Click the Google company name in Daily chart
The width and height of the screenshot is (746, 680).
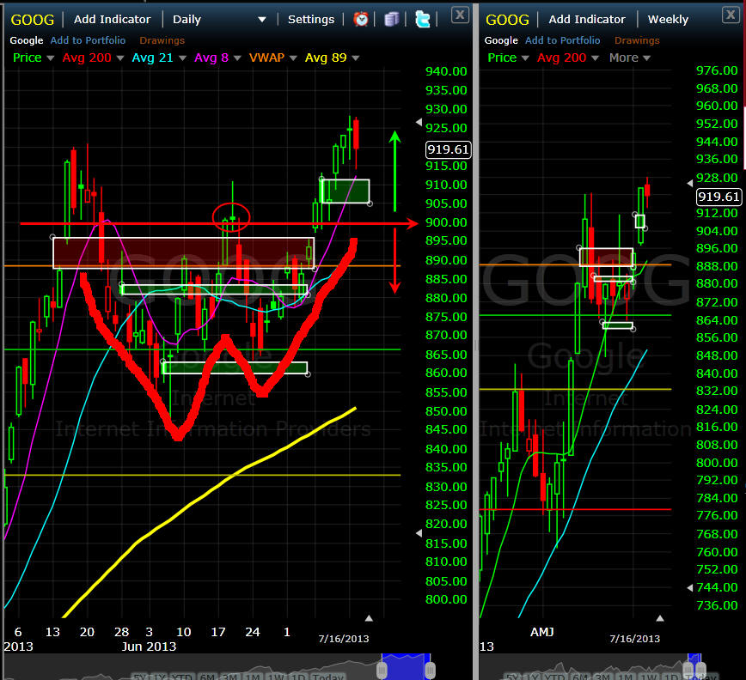27,41
